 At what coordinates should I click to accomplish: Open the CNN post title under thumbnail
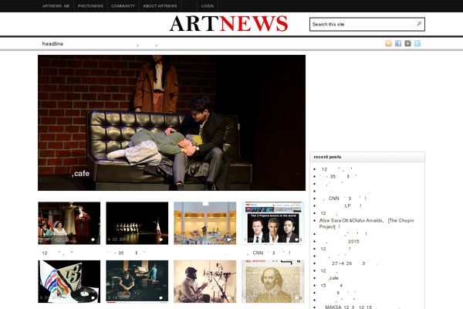(x=269, y=253)
